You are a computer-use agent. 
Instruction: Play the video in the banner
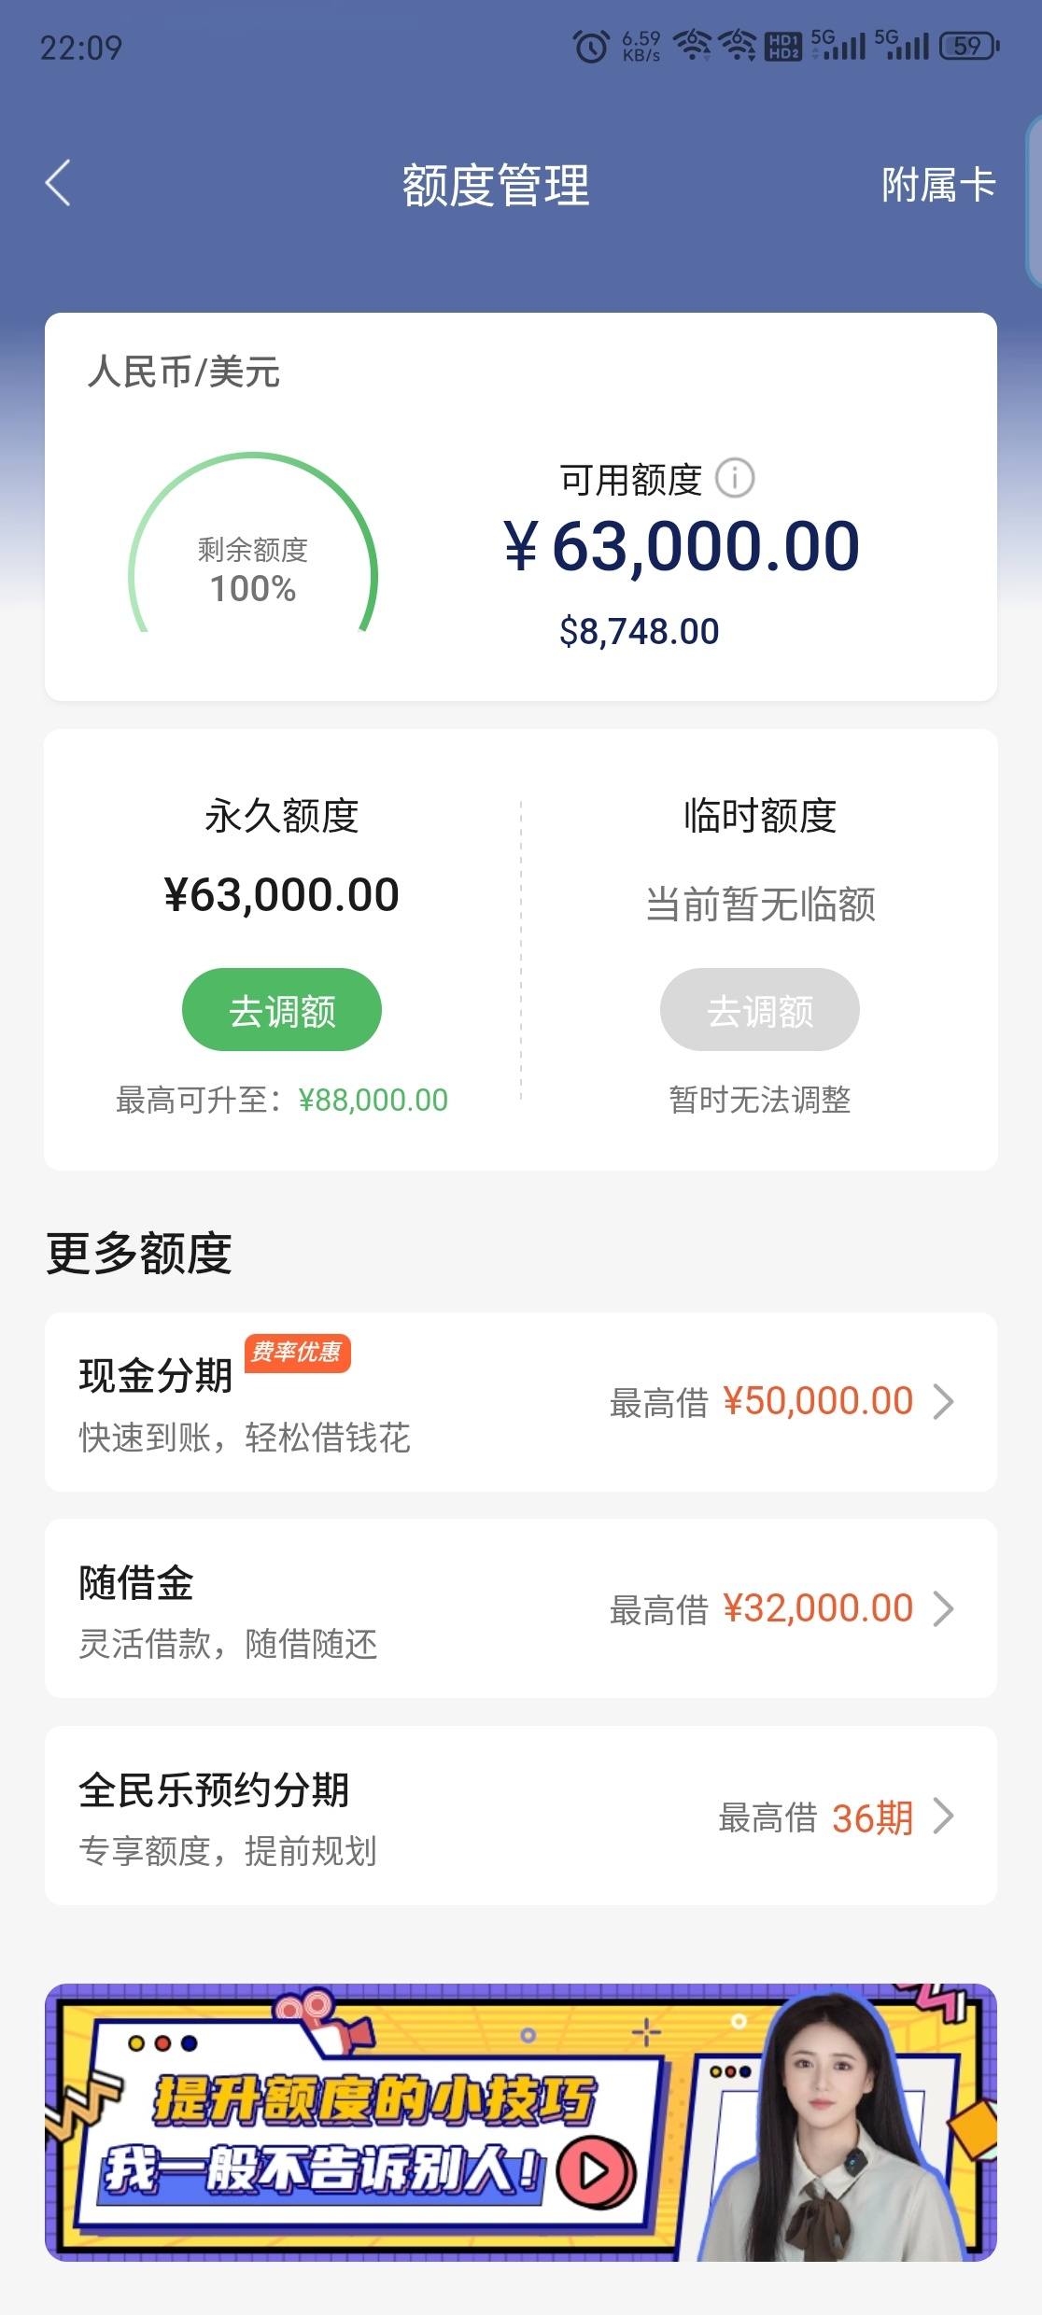(595, 2172)
